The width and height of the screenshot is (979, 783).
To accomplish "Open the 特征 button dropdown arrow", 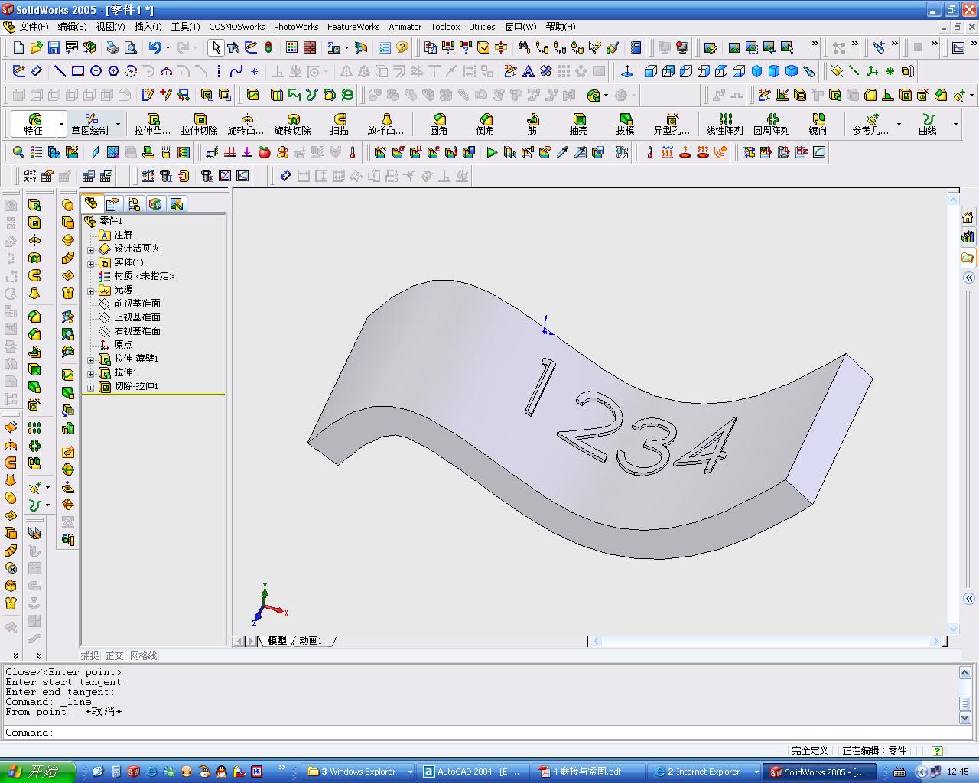I will point(61,124).
